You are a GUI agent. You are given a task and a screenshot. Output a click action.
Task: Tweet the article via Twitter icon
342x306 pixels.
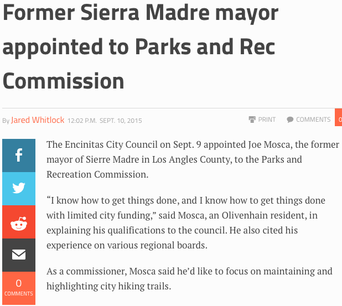tap(18, 189)
